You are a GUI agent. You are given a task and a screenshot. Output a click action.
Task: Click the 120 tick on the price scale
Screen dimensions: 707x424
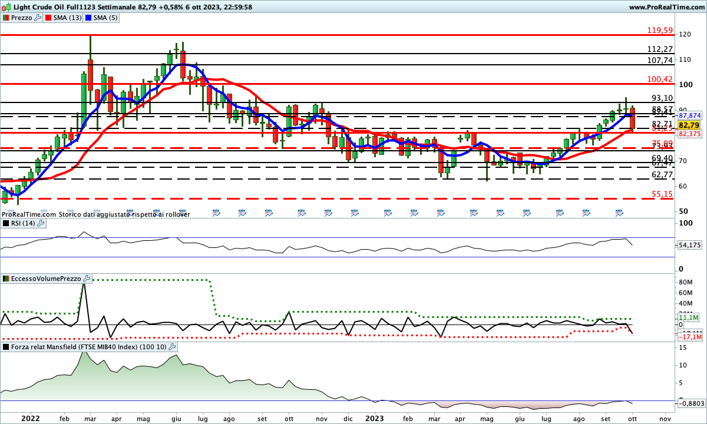685,35
